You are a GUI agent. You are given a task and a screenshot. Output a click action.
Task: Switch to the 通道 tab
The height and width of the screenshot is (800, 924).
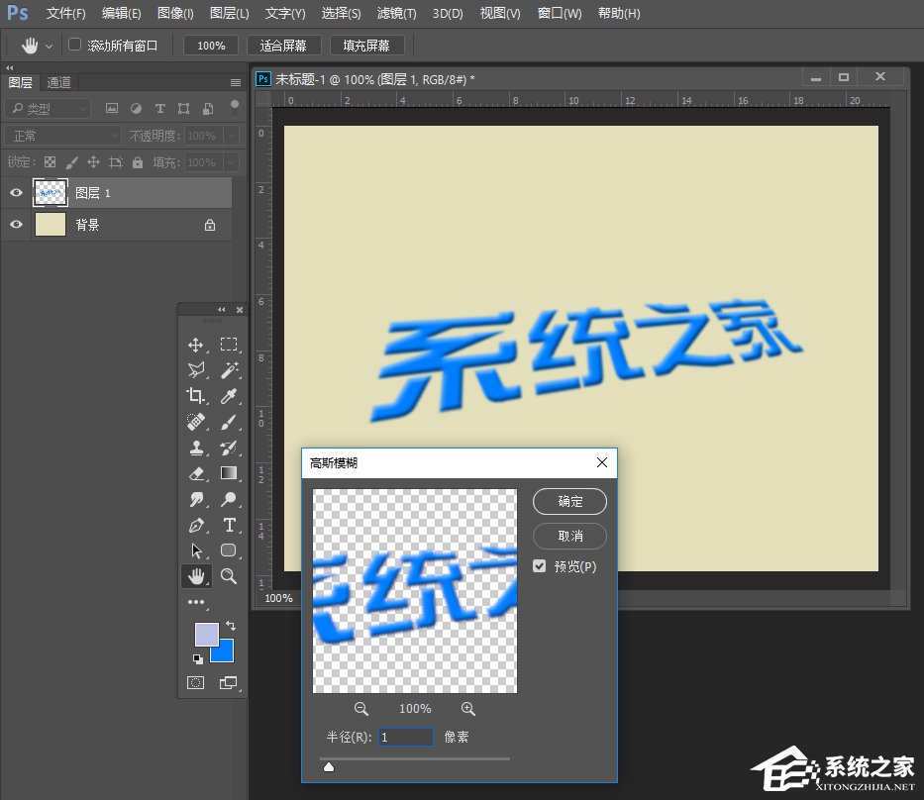click(57, 82)
